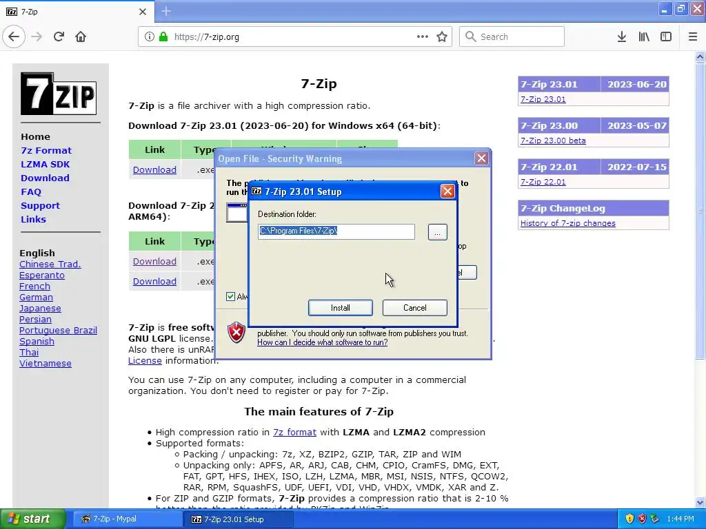Open FAQ in site sidebar
Screen dimensions: 706x529
pos(31,192)
